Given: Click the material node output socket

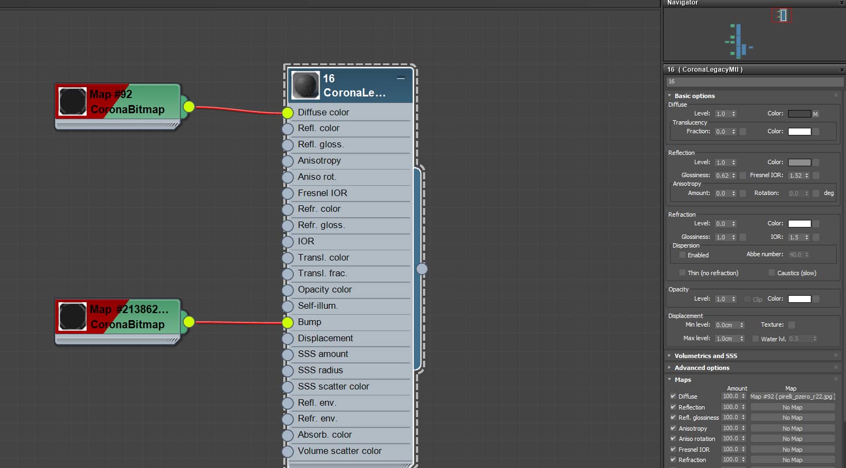Looking at the screenshot, I should click(422, 269).
